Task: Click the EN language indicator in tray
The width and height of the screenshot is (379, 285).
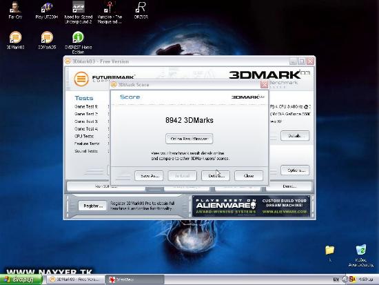Action: (336, 279)
